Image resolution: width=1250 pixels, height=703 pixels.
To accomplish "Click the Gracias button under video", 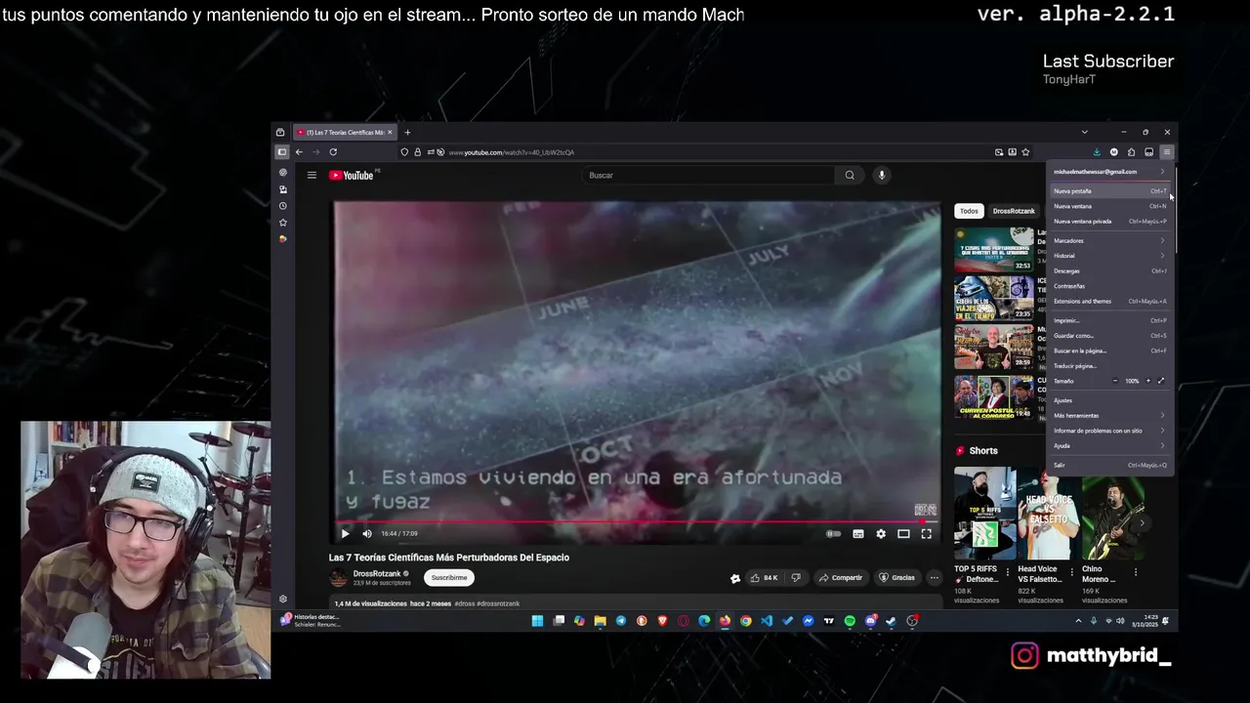I will (x=897, y=578).
